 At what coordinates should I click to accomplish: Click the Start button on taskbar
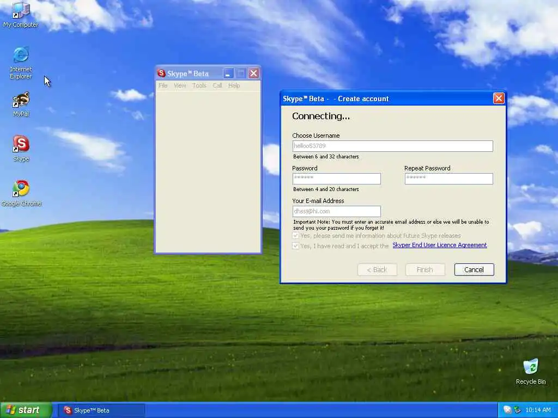click(x=26, y=410)
